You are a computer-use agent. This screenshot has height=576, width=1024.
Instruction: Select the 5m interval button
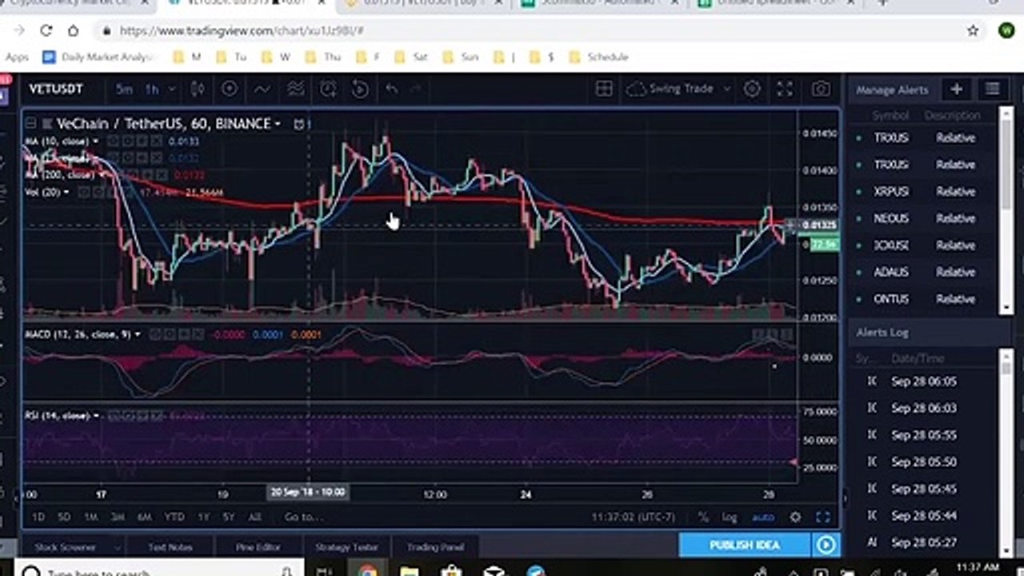coord(124,89)
